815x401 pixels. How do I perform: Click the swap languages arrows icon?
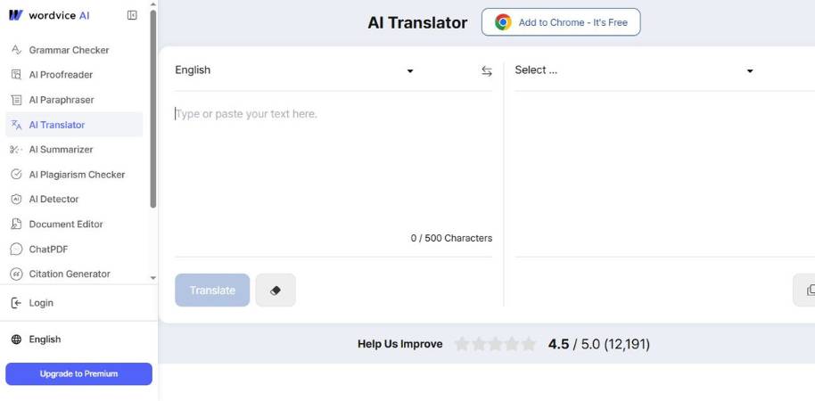point(487,71)
